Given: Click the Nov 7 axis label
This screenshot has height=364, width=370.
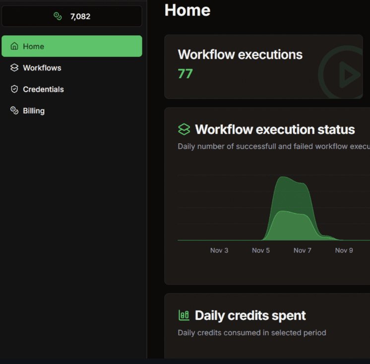Looking at the screenshot, I should click(303, 250).
